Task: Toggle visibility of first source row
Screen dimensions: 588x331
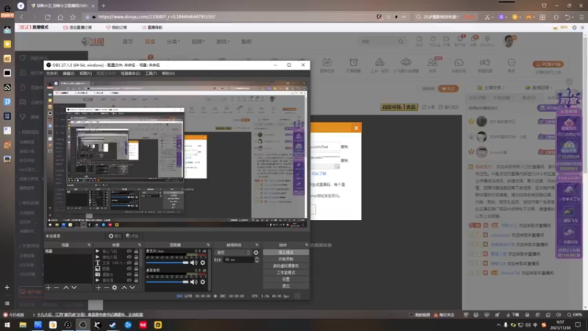Action: 129,252
